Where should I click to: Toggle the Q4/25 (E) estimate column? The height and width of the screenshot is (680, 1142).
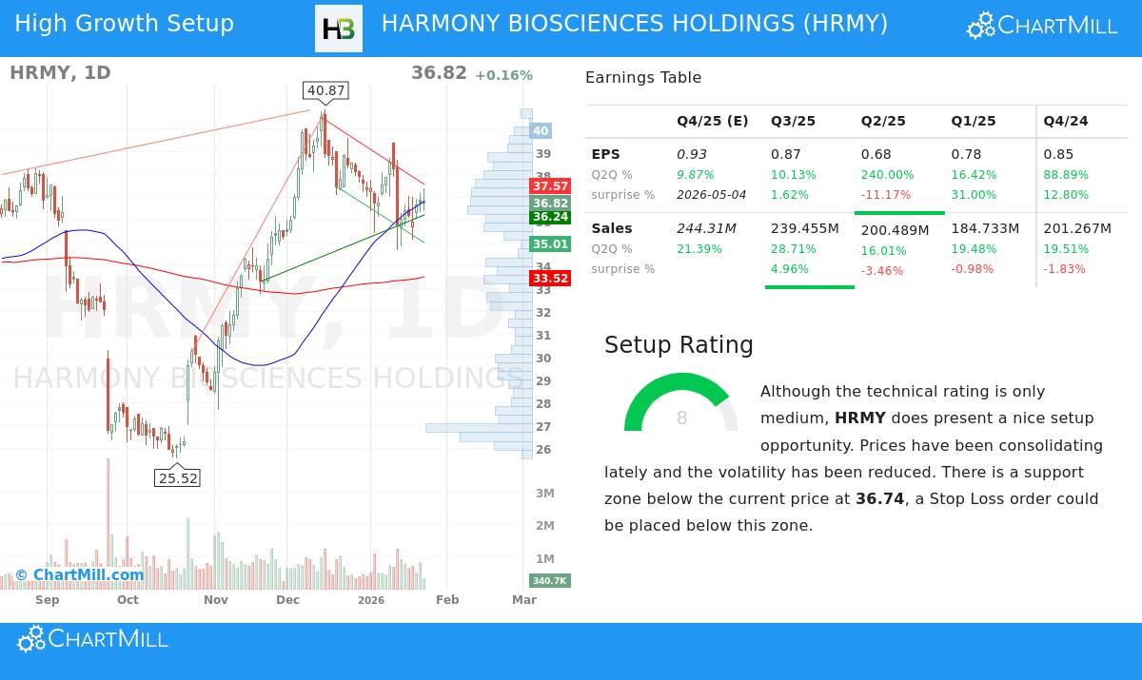point(712,121)
